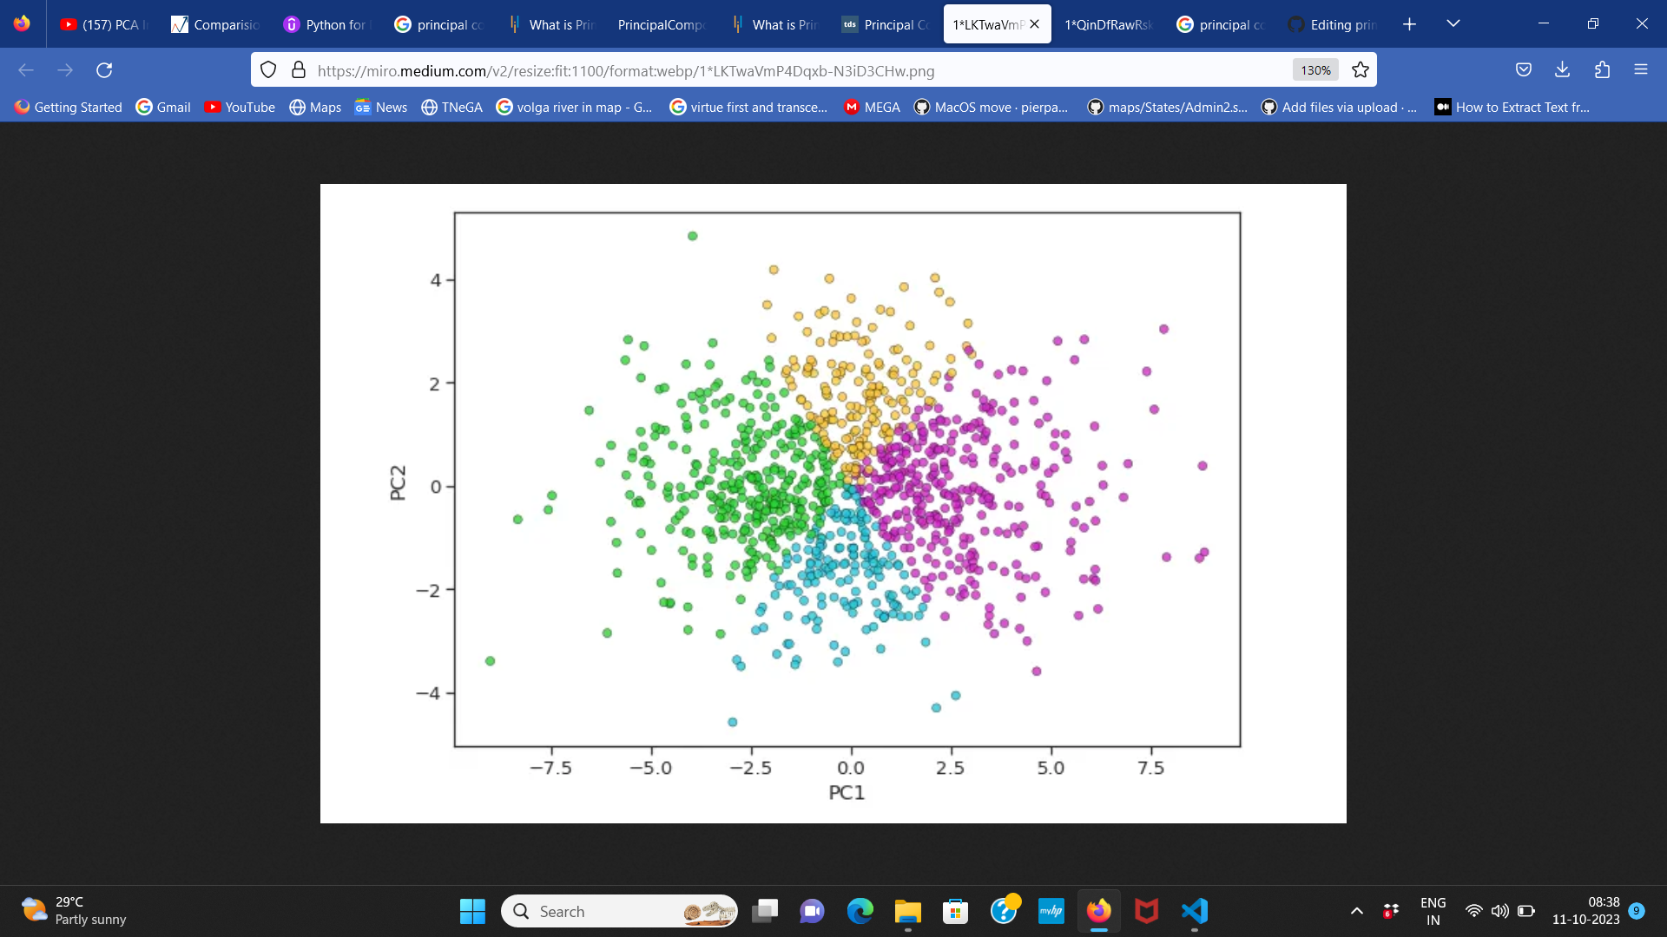Open the Gmail bookmark
1667x937 pixels.
pyautogui.click(x=163, y=107)
